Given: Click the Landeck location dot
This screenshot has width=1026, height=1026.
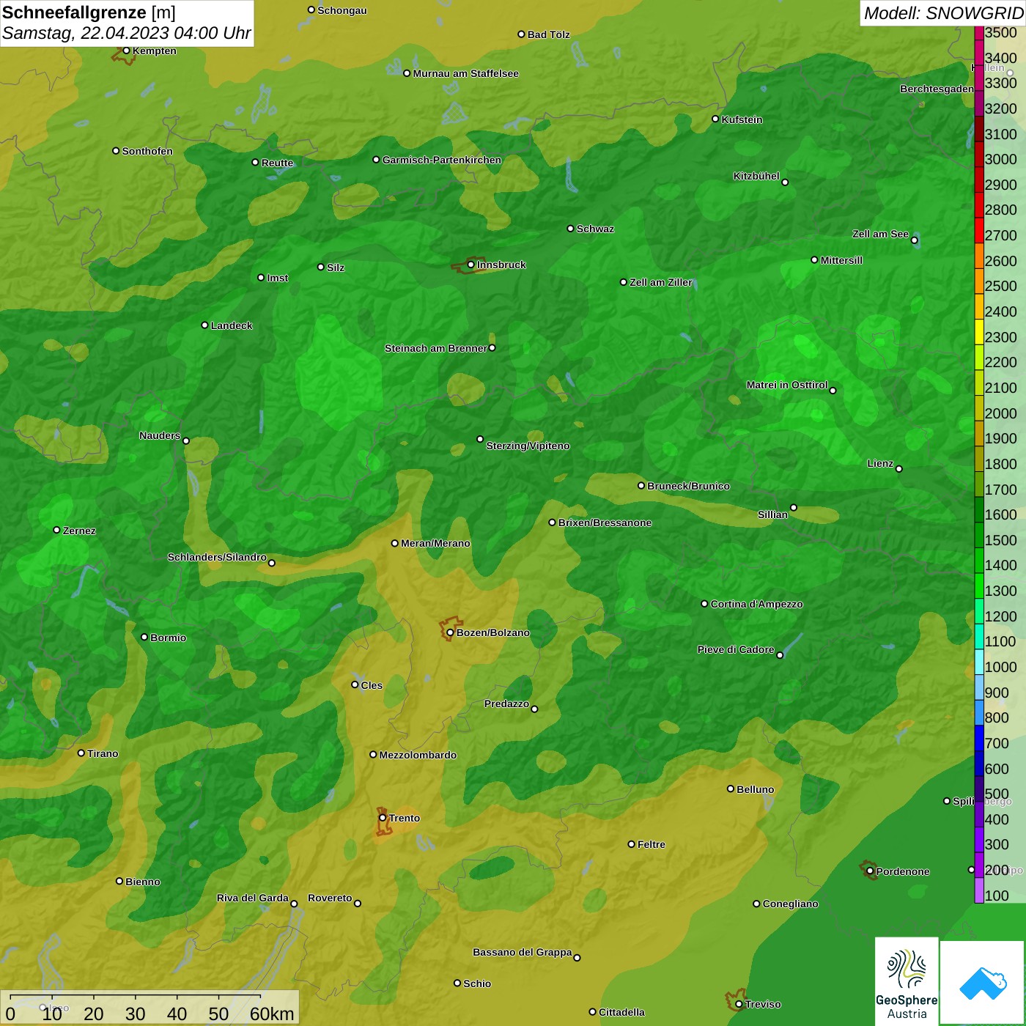Looking at the screenshot, I should pos(204,325).
